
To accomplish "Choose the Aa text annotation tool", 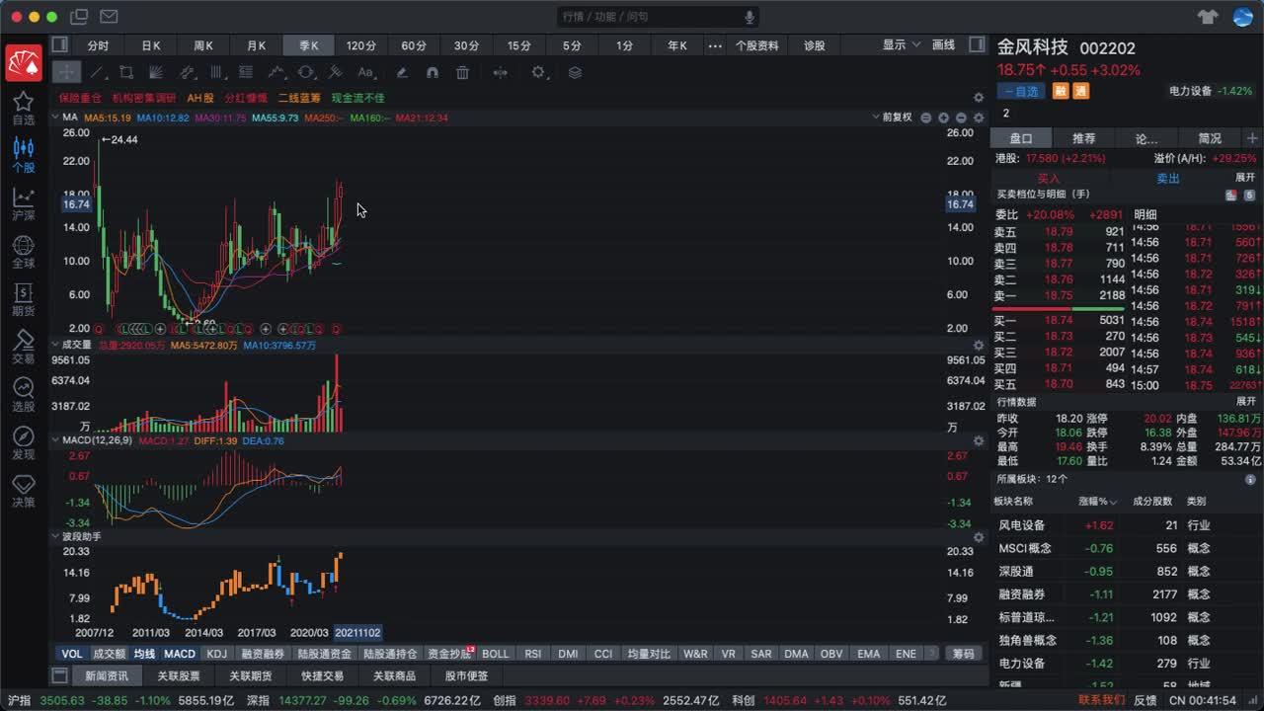I will click(x=366, y=72).
